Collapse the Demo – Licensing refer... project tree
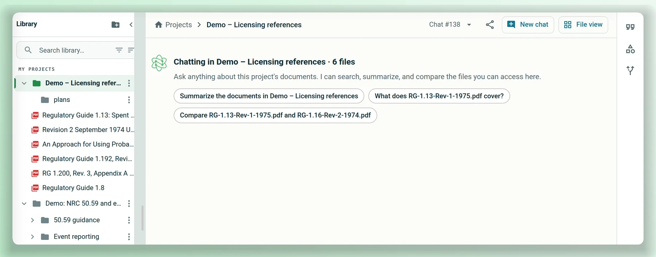The image size is (656, 257). pyautogui.click(x=24, y=83)
